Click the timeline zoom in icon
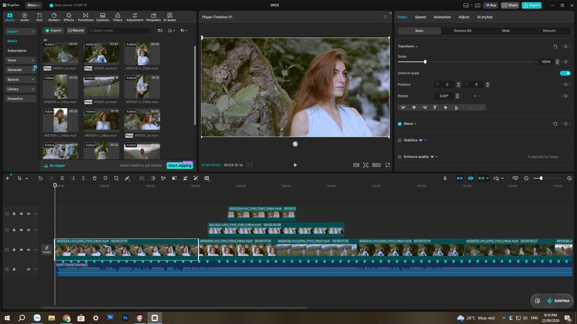The width and height of the screenshot is (577, 324). (569, 178)
